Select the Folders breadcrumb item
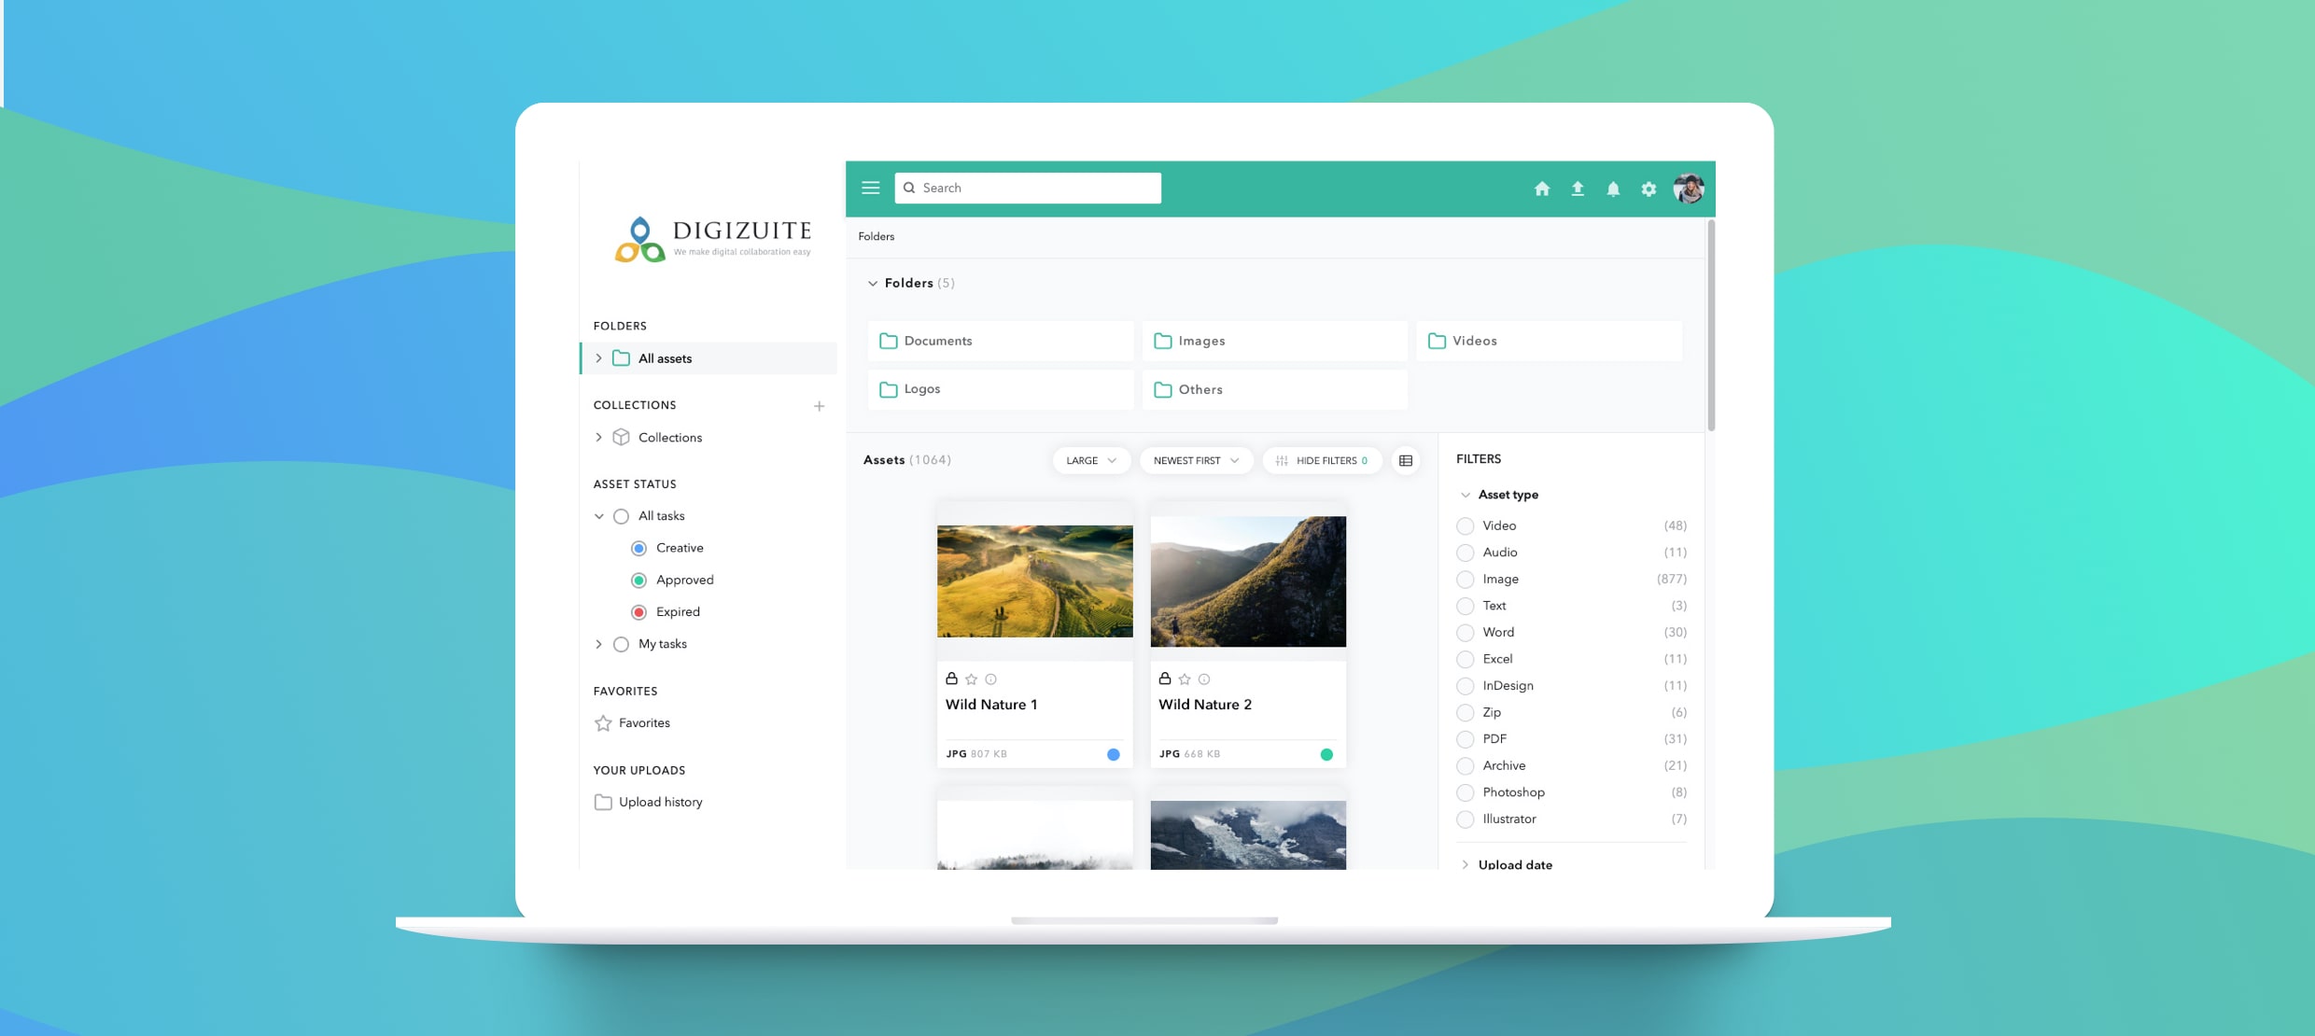Viewport: 2315px width, 1036px height. (876, 236)
